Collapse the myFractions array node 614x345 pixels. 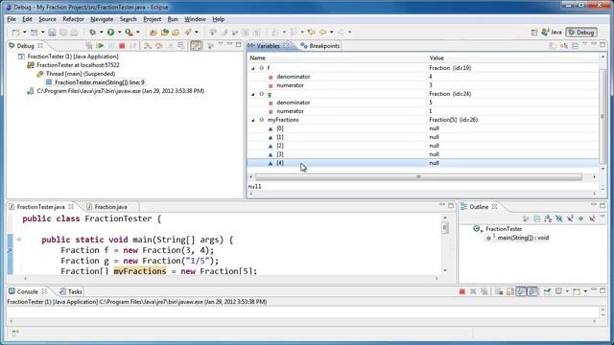253,120
